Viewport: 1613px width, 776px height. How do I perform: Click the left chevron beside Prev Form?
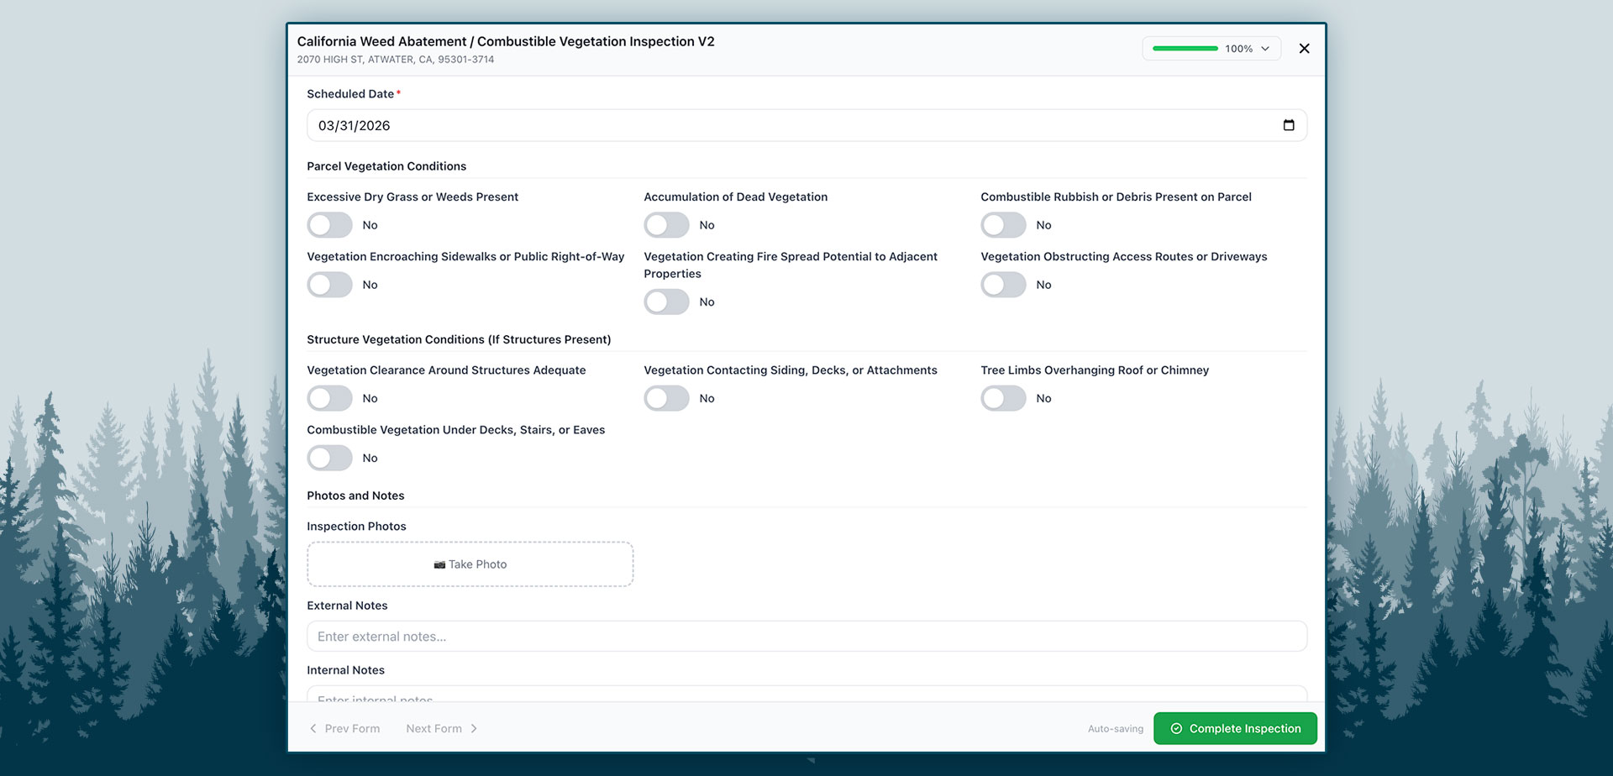[313, 729]
